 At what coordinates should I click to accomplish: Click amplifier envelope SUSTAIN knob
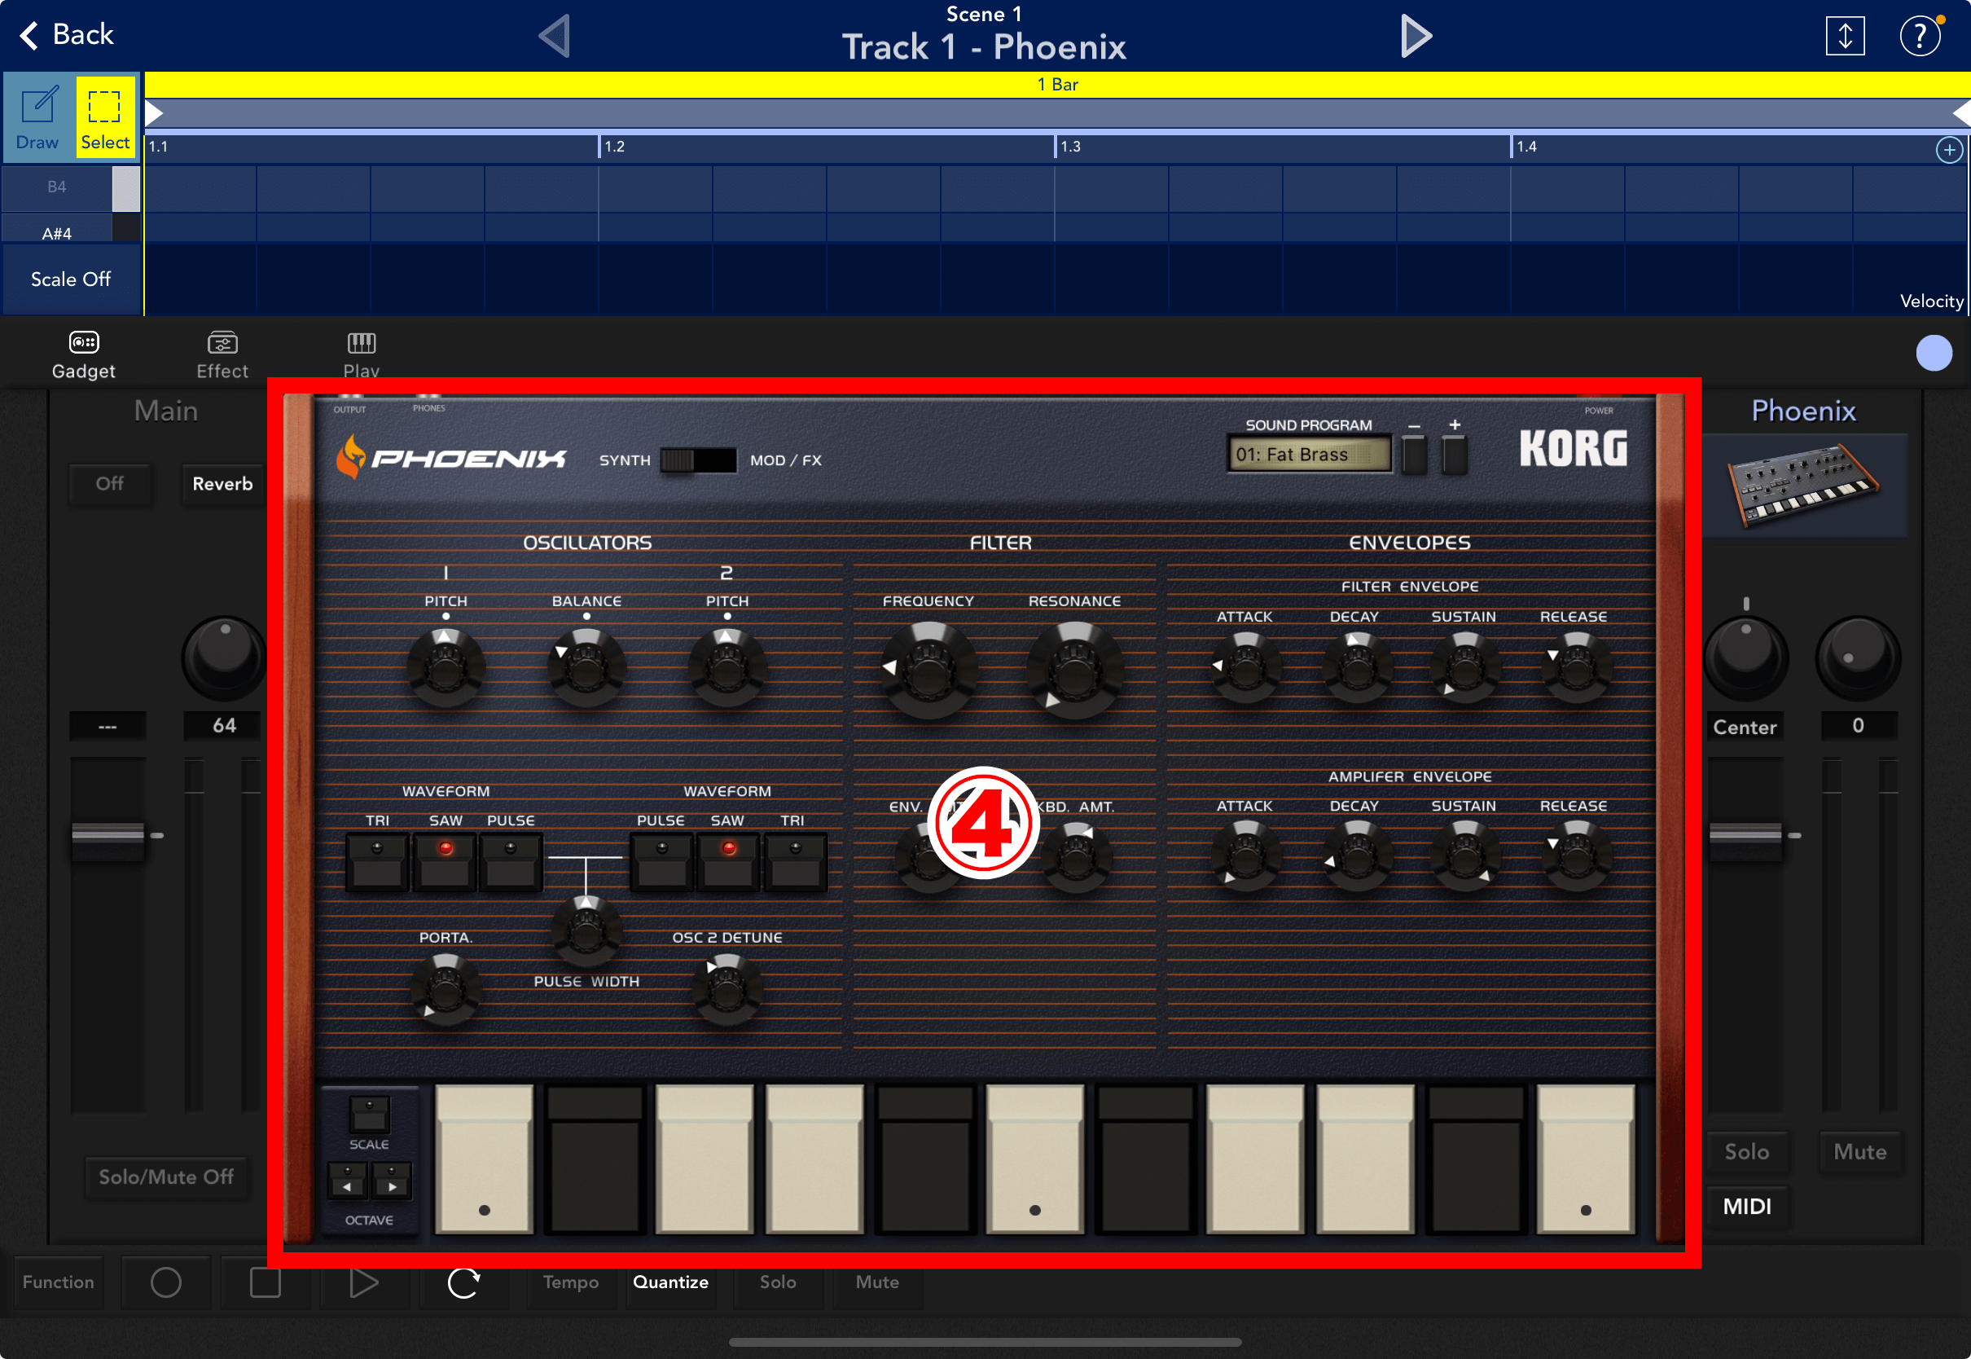point(1464,855)
